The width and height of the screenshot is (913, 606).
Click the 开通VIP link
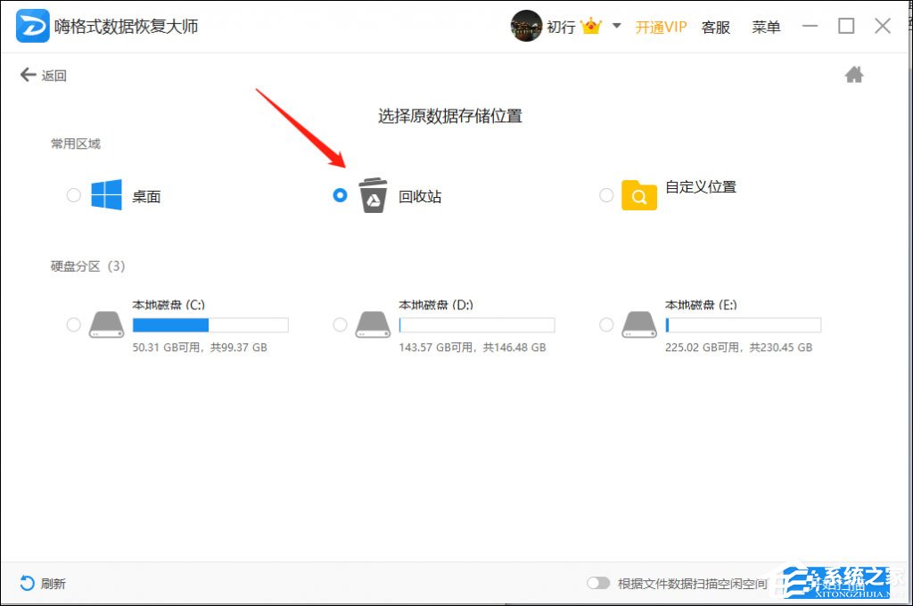click(x=661, y=27)
